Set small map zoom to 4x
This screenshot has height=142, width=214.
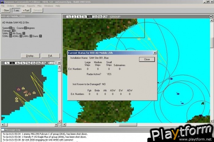point(17,63)
